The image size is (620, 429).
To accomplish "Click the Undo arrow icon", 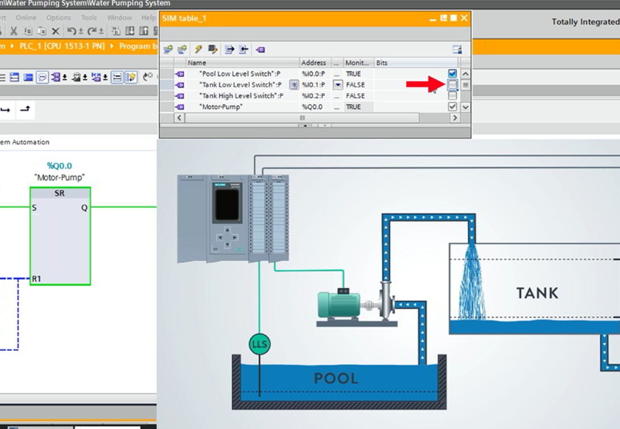I will (x=72, y=31).
